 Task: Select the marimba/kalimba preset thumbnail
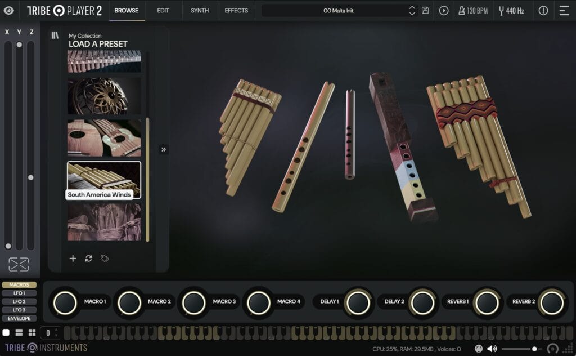pos(104,61)
